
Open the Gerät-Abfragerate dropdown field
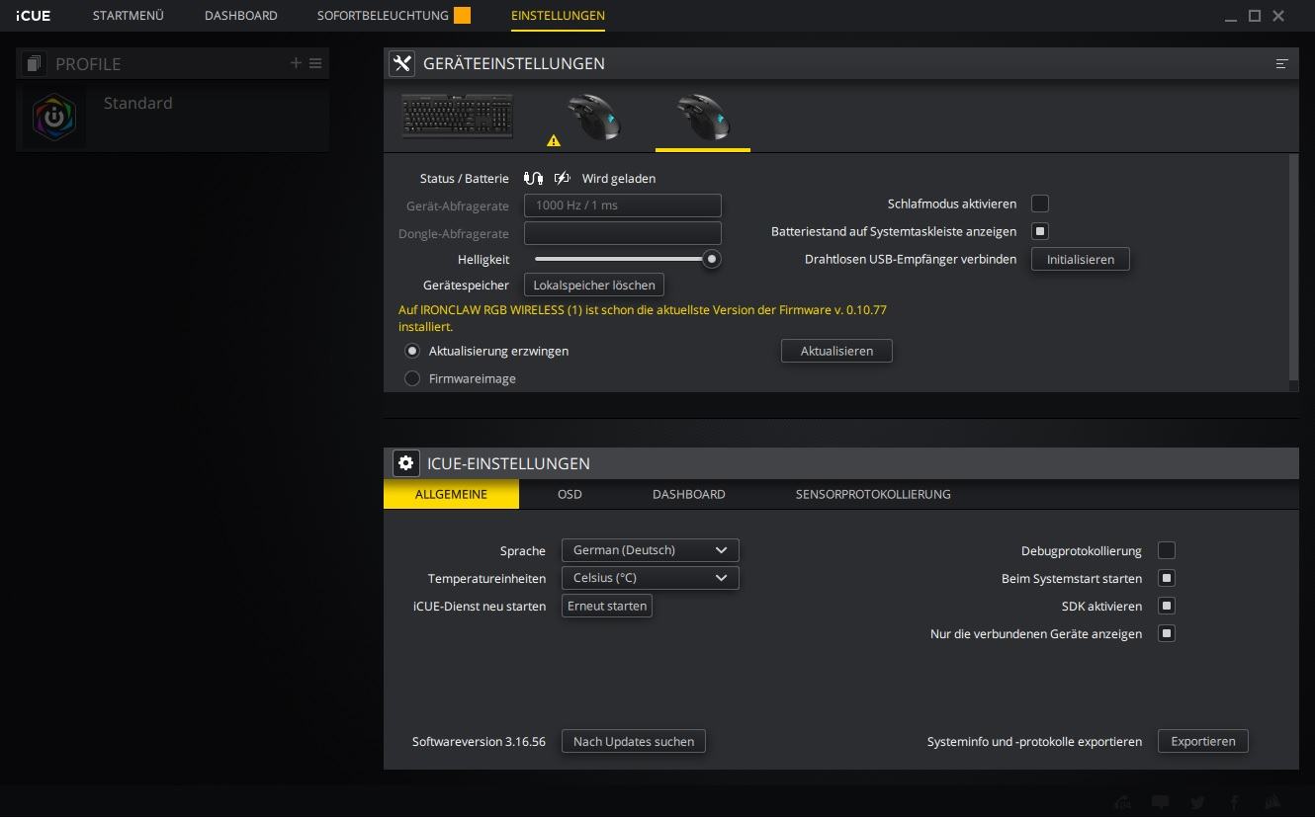point(623,205)
